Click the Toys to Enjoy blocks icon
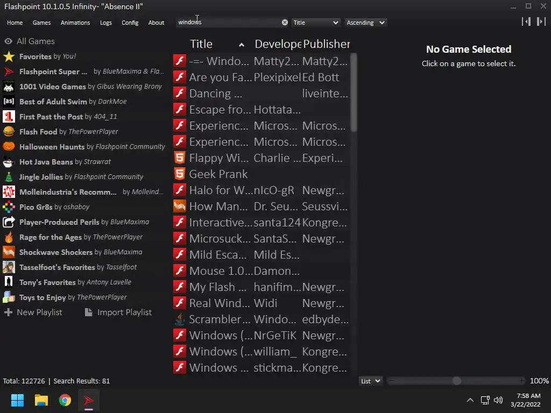This screenshot has width=551, height=413. (x=9, y=297)
